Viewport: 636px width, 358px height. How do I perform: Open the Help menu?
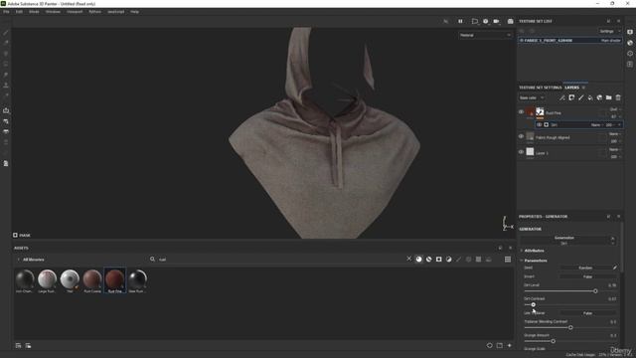pyautogui.click(x=135, y=12)
